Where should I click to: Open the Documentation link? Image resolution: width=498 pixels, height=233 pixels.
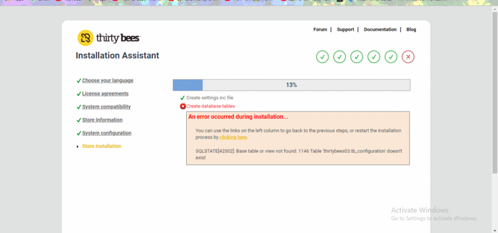tap(380, 30)
